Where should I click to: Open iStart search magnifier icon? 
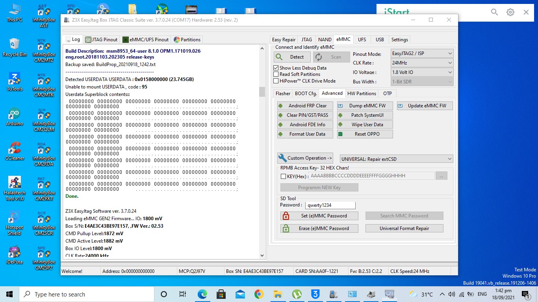(494, 12)
